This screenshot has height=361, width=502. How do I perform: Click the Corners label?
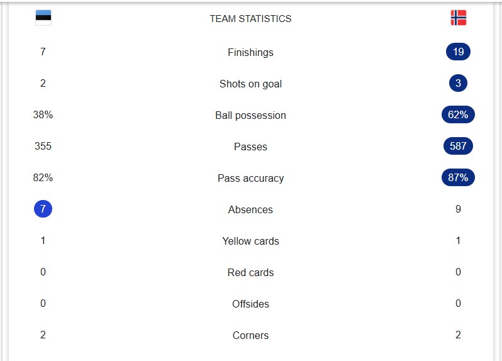click(x=250, y=335)
